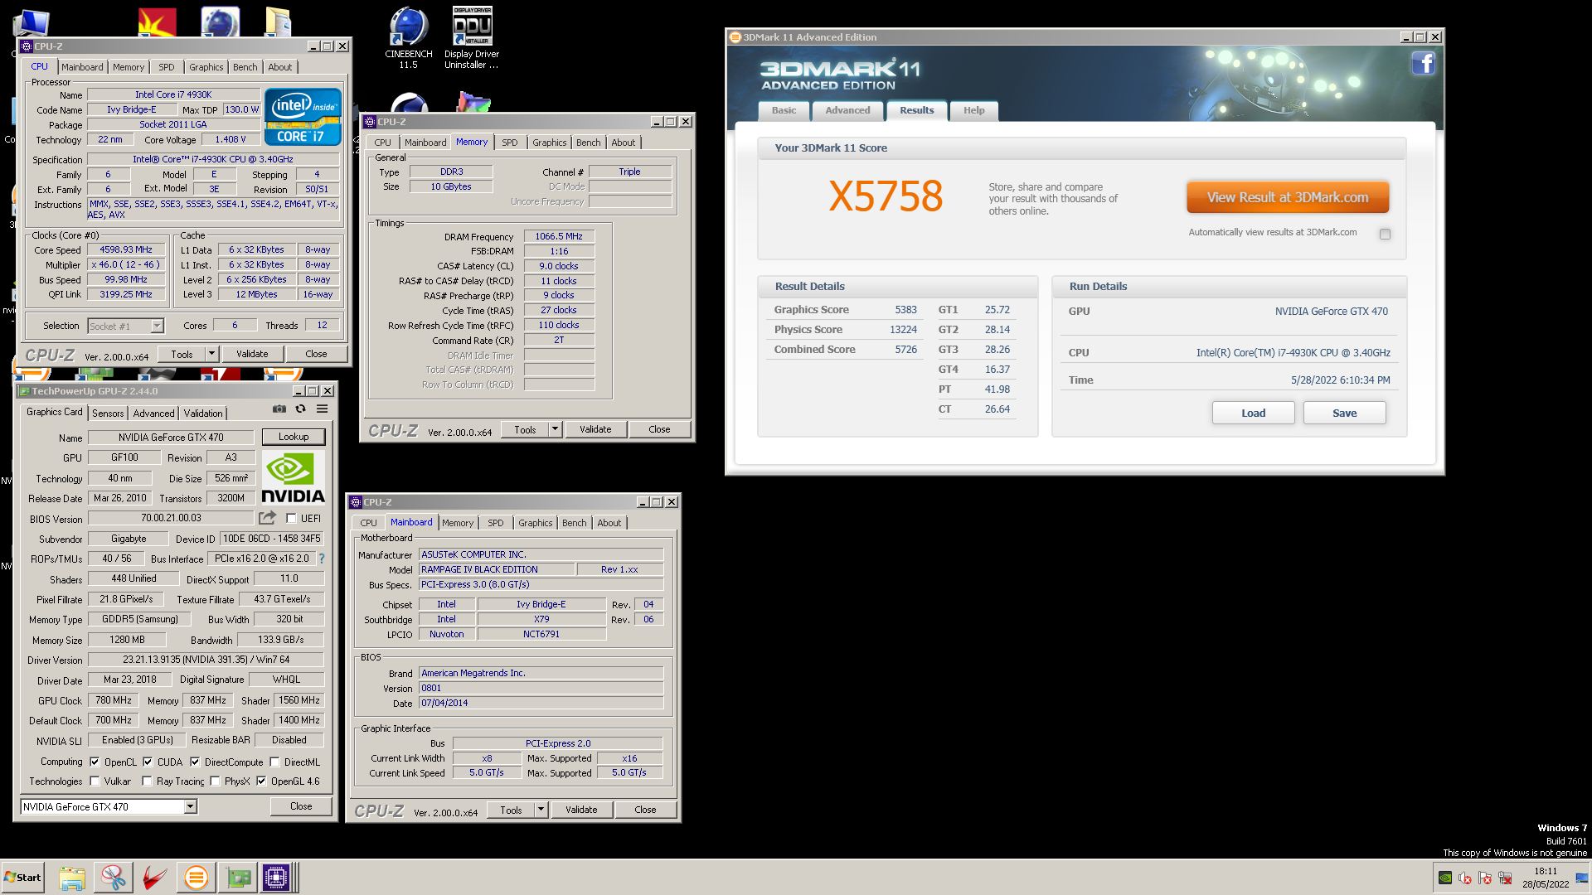The height and width of the screenshot is (895, 1592).
Task: Click the Core Speed value 4598.93 MHz
Action: click(x=126, y=249)
